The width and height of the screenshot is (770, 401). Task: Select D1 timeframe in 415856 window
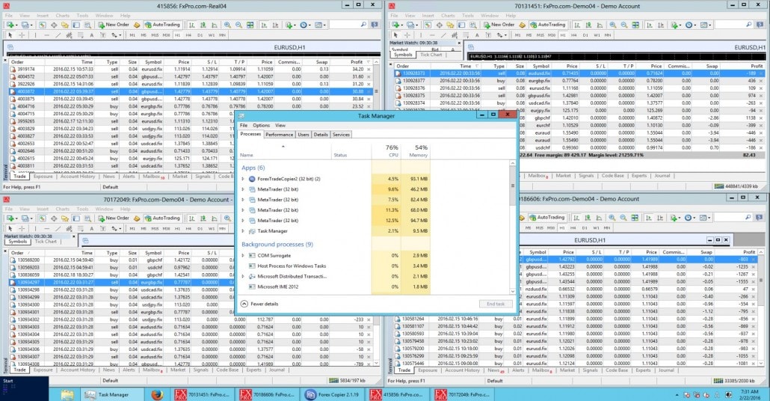(x=200, y=35)
